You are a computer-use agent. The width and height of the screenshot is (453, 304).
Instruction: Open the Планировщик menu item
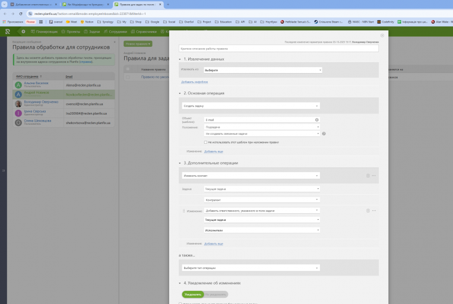tap(44, 31)
